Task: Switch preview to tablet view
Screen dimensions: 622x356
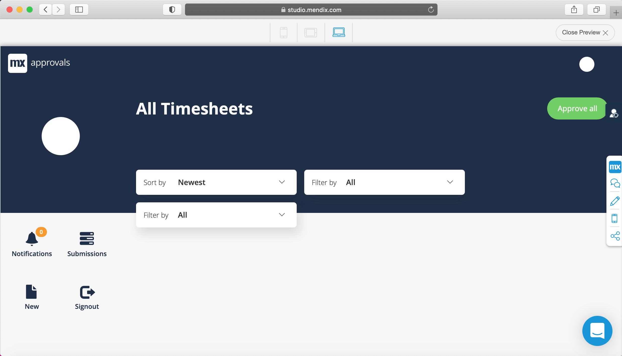Action: pos(311,33)
